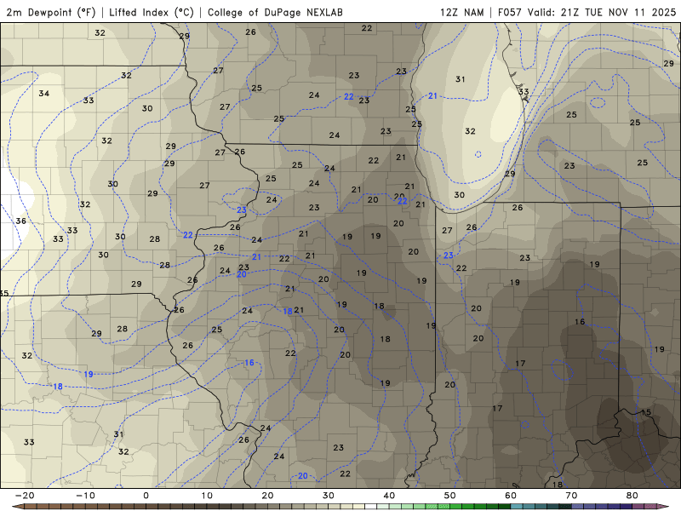The image size is (681, 511).
Task: Click the 10 label on the color scale
Action: 207,496
